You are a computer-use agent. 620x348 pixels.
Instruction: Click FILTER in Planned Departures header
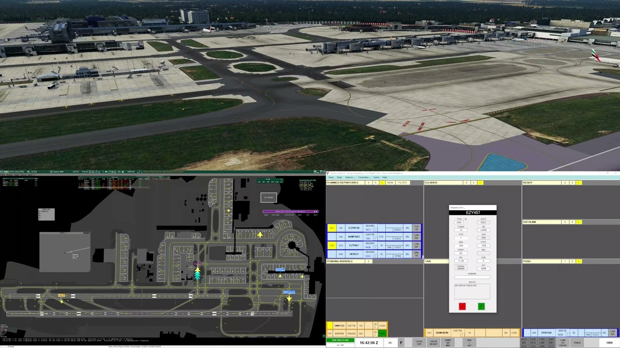click(x=403, y=183)
